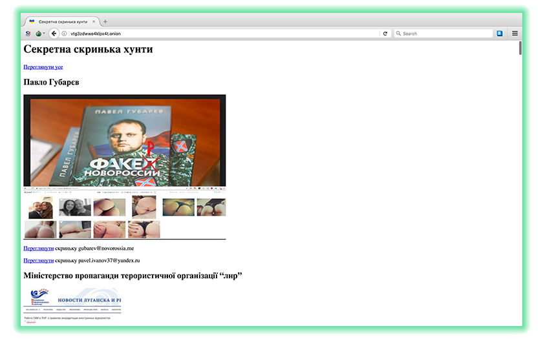Open the 'Переглянути усе' link

point(43,67)
